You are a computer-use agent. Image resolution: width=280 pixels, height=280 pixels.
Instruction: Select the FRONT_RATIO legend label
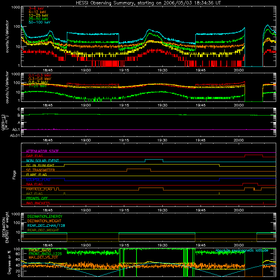pyautogui.click(x=40, y=250)
